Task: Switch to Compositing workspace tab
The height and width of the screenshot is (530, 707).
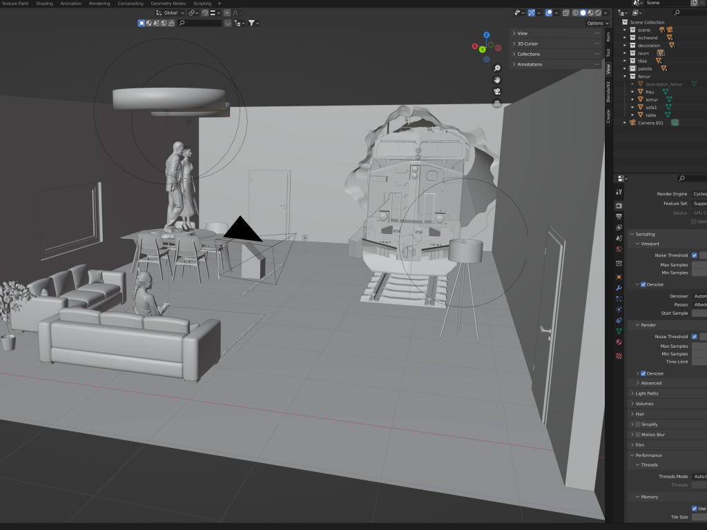Action: pyautogui.click(x=130, y=3)
